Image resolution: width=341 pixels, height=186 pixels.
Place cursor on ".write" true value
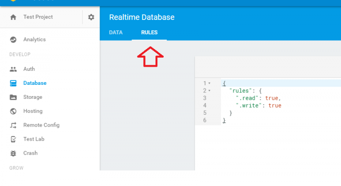point(275,106)
